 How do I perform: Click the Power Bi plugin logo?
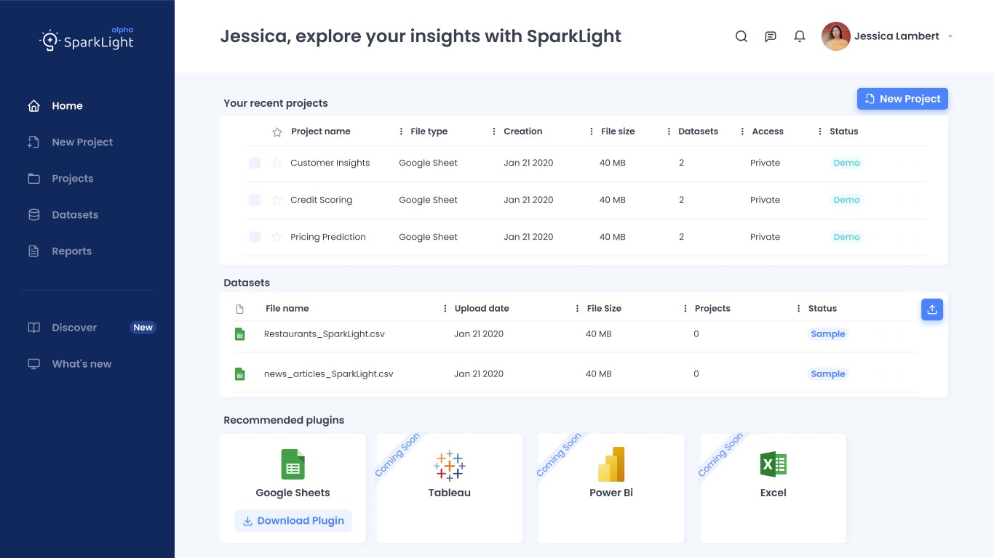[x=611, y=464]
